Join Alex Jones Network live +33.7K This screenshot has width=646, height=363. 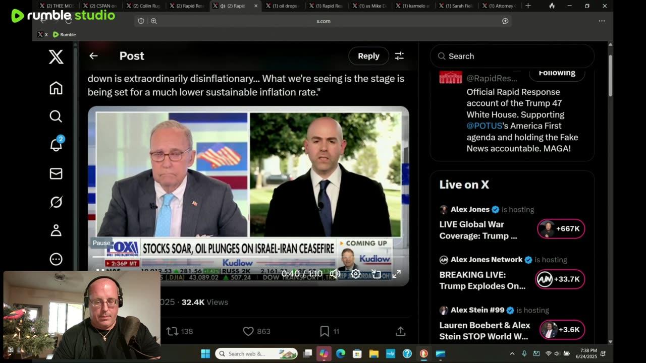pos(560,279)
